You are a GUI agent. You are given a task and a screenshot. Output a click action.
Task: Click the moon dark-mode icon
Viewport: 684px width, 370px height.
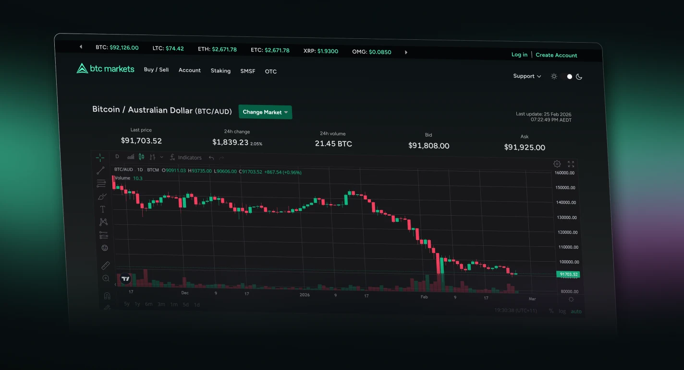(x=579, y=77)
